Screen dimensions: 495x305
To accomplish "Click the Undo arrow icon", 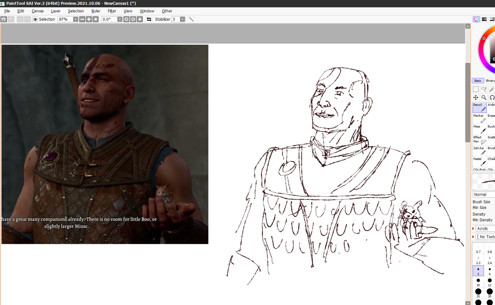I will tap(3, 19).
